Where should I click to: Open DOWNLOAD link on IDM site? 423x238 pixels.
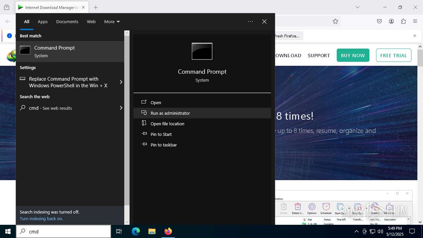point(288,56)
